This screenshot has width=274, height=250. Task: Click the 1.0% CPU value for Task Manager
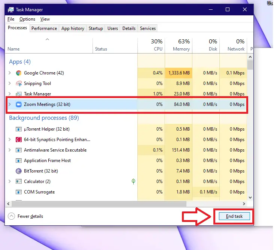point(158,94)
